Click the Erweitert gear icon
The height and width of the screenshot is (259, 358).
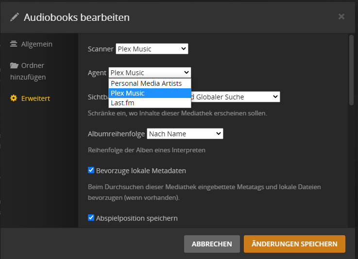[x=14, y=98]
